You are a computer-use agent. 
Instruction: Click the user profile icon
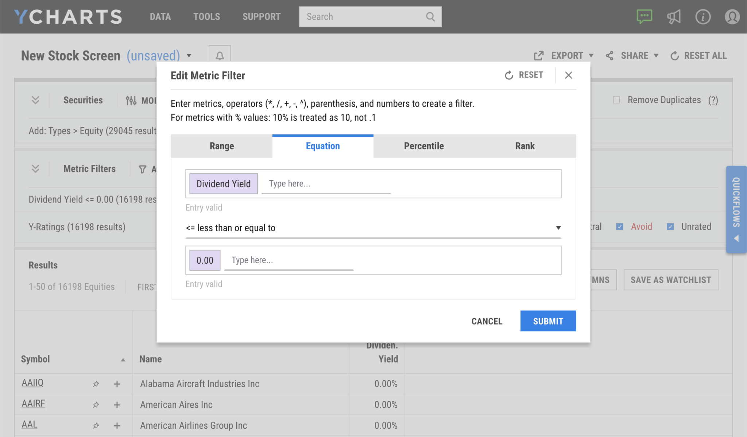(731, 17)
